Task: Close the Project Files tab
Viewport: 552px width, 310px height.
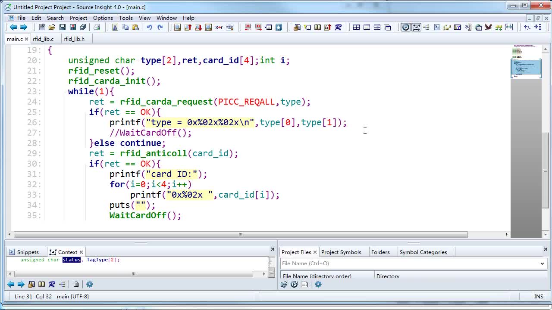Action: click(315, 252)
